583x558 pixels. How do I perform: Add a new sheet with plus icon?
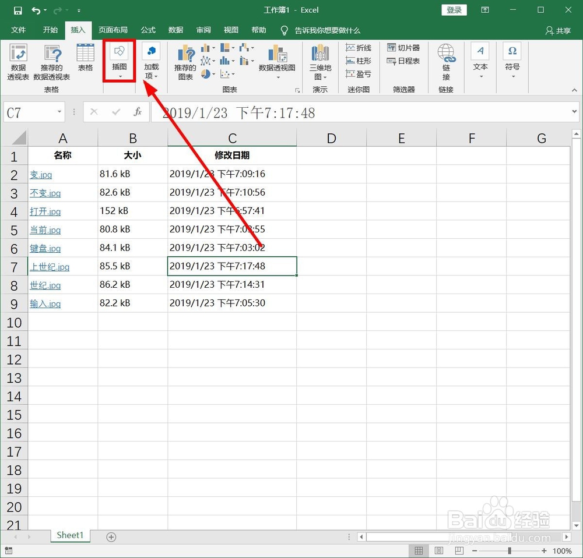tap(111, 537)
